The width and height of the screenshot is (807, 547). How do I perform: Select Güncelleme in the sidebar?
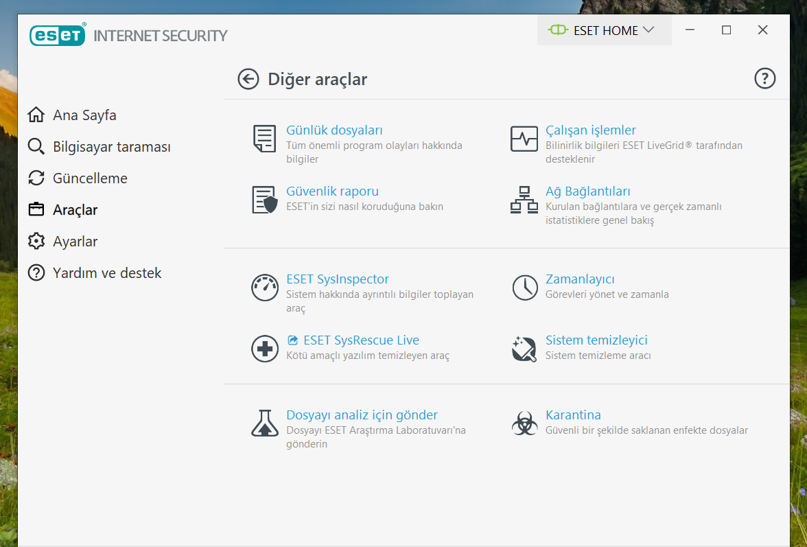coord(90,178)
